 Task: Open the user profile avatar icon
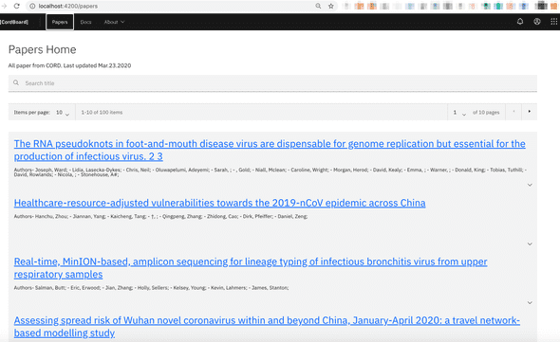537,22
